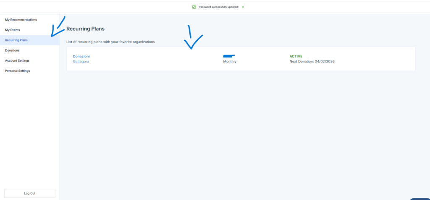Select the recurring plan card row

(x=168, y=59)
